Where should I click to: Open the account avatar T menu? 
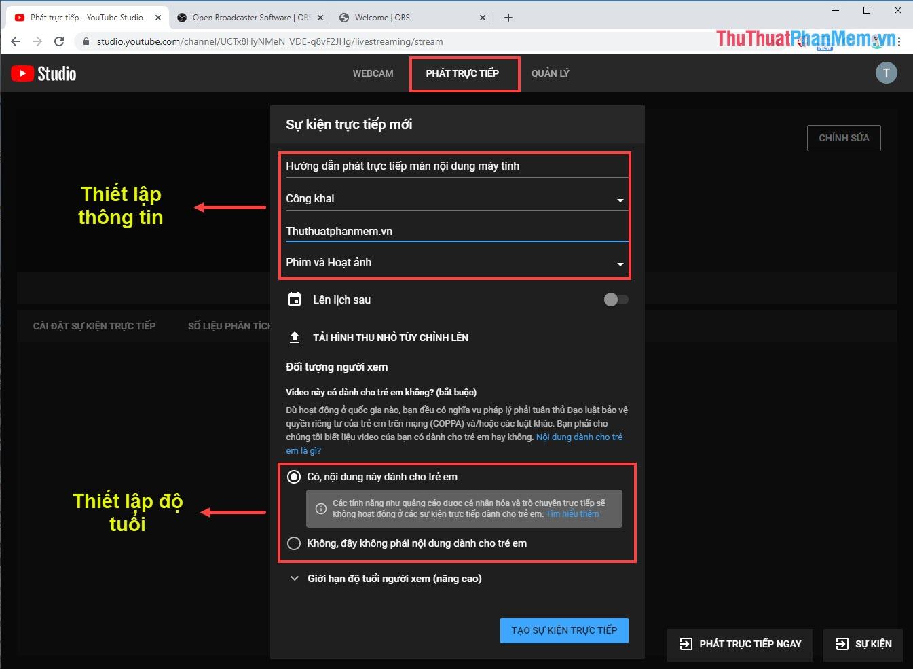tap(886, 73)
